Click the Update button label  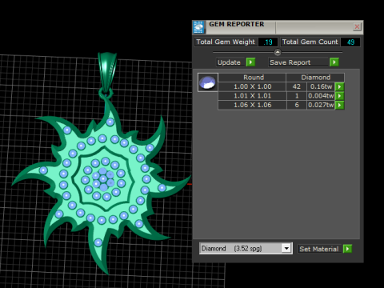point(230,62)
